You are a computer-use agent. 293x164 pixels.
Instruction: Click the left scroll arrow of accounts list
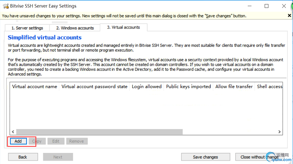tap(13, 132)
